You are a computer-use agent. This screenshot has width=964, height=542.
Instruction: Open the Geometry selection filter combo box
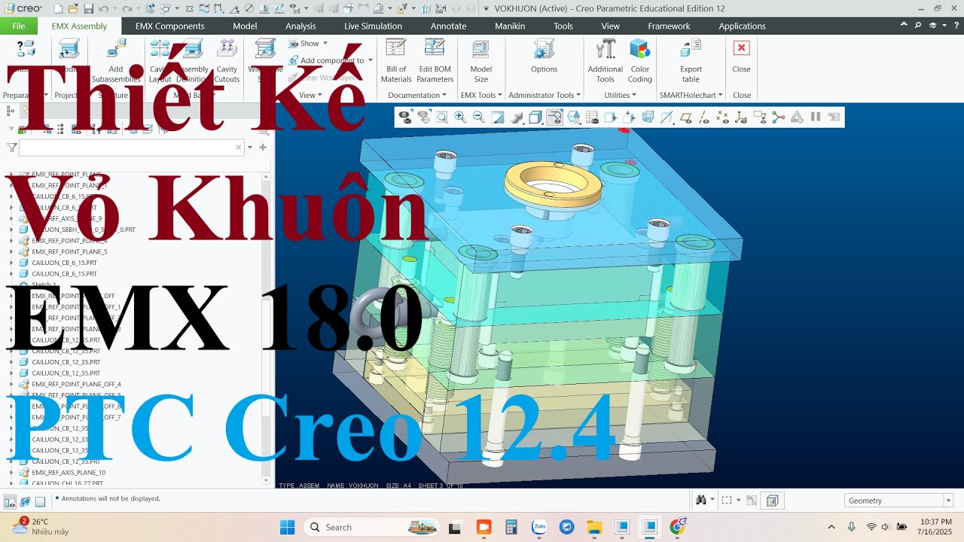[899, 501]
